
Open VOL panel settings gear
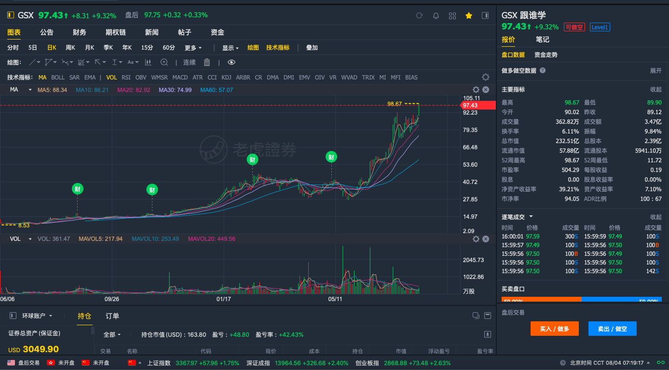[x=476, y=239]
